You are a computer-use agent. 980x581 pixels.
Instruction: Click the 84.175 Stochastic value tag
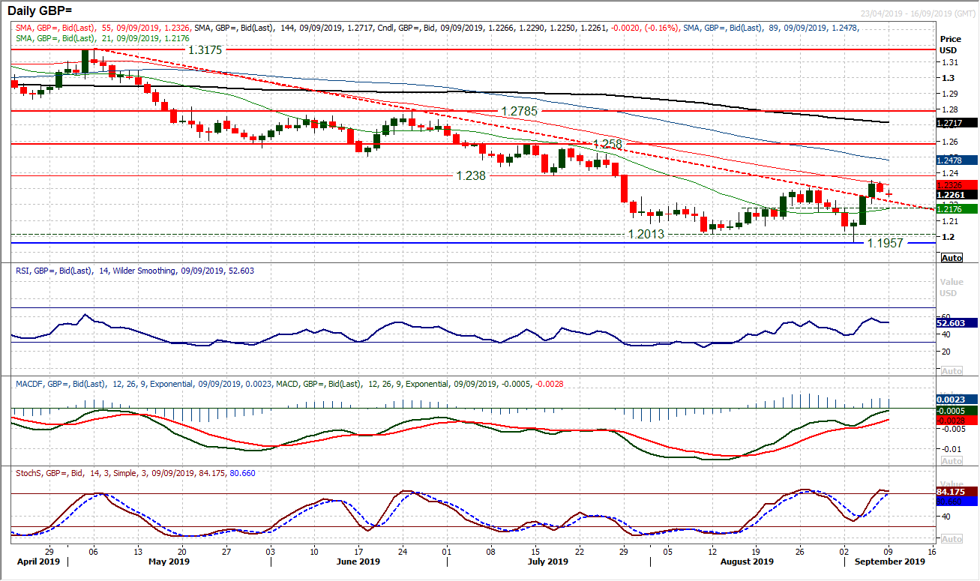[x=958, y=492]
